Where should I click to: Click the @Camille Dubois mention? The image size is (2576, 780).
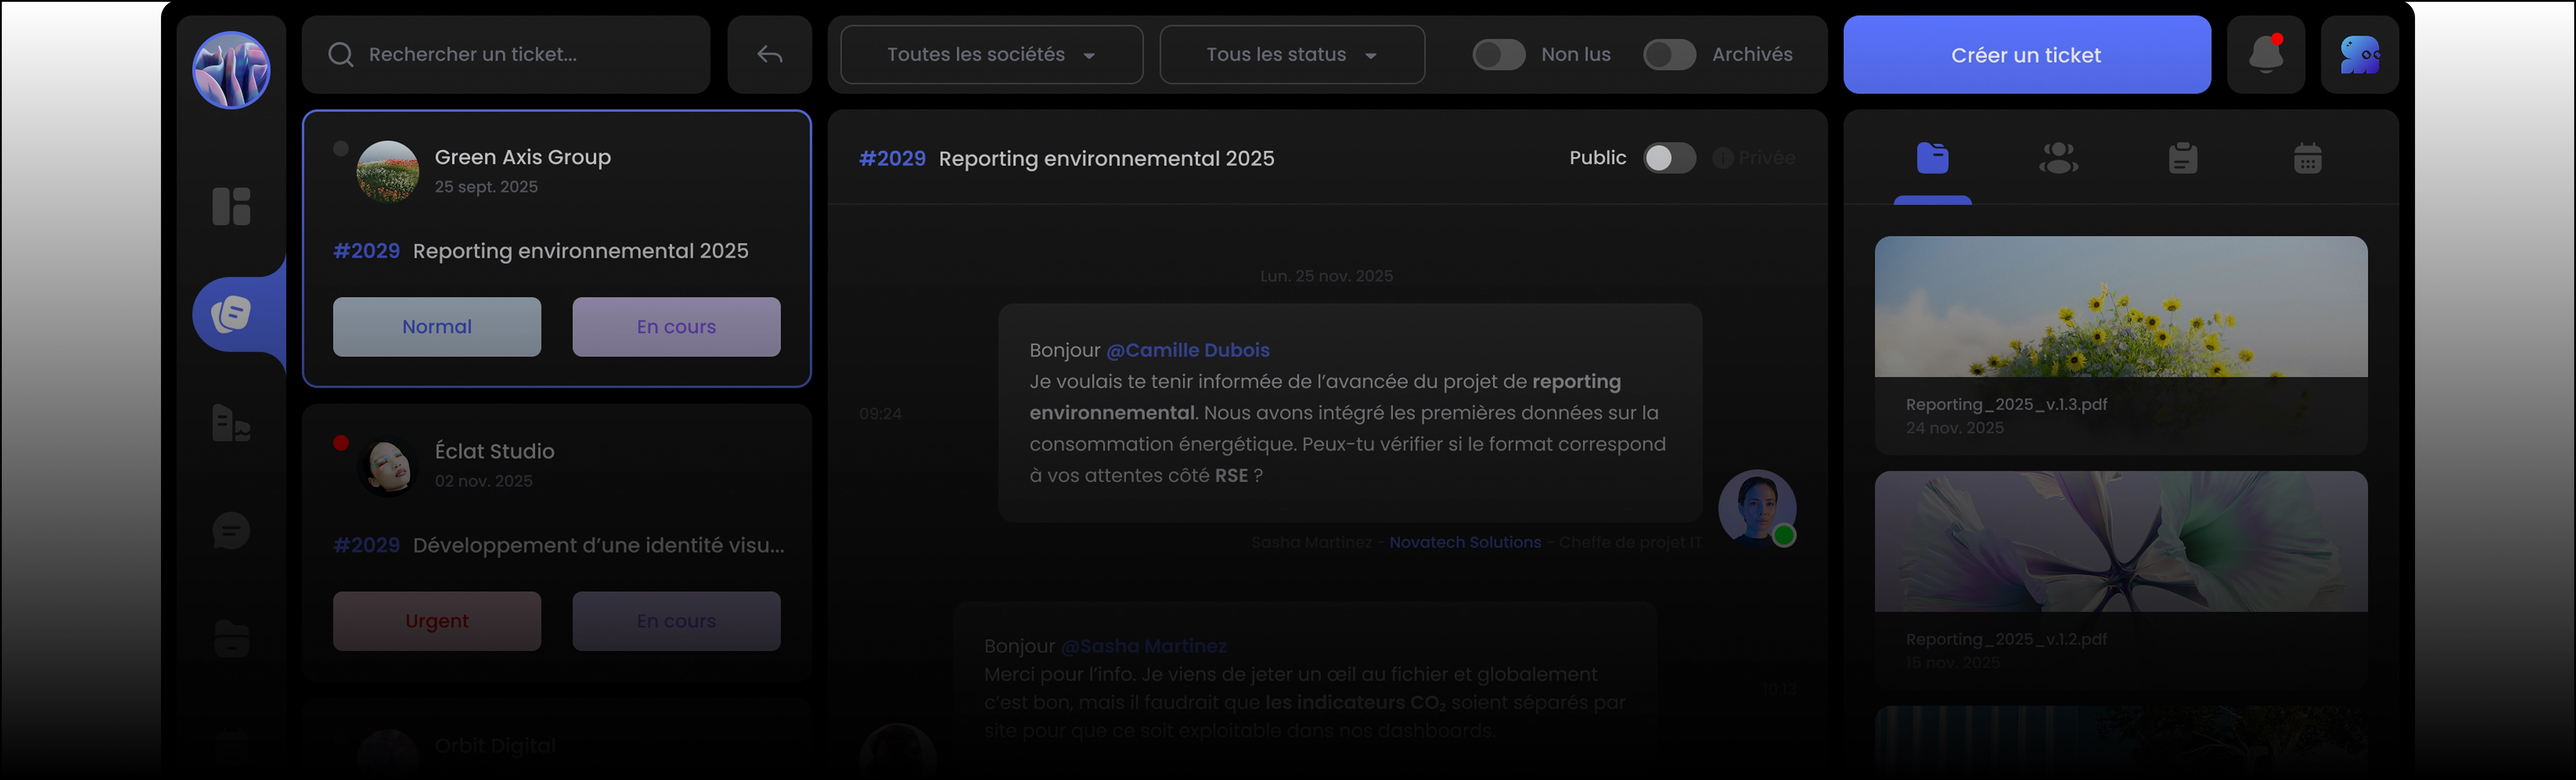(x=1188, y=350)
